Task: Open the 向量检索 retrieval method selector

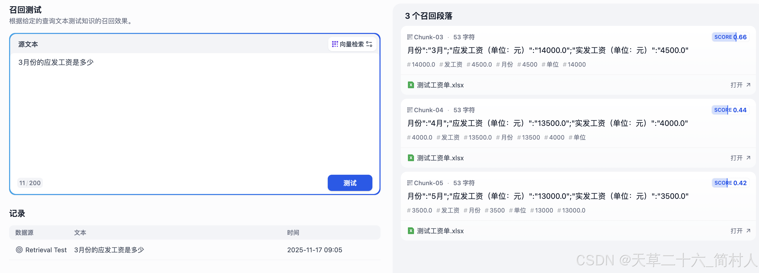Action: (x=352, y=44)
